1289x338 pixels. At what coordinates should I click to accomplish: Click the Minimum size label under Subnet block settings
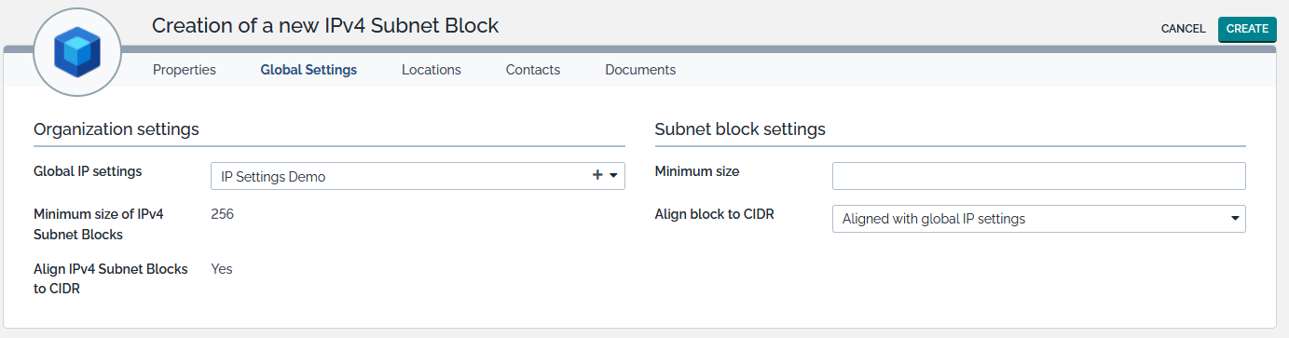[697, 171]
